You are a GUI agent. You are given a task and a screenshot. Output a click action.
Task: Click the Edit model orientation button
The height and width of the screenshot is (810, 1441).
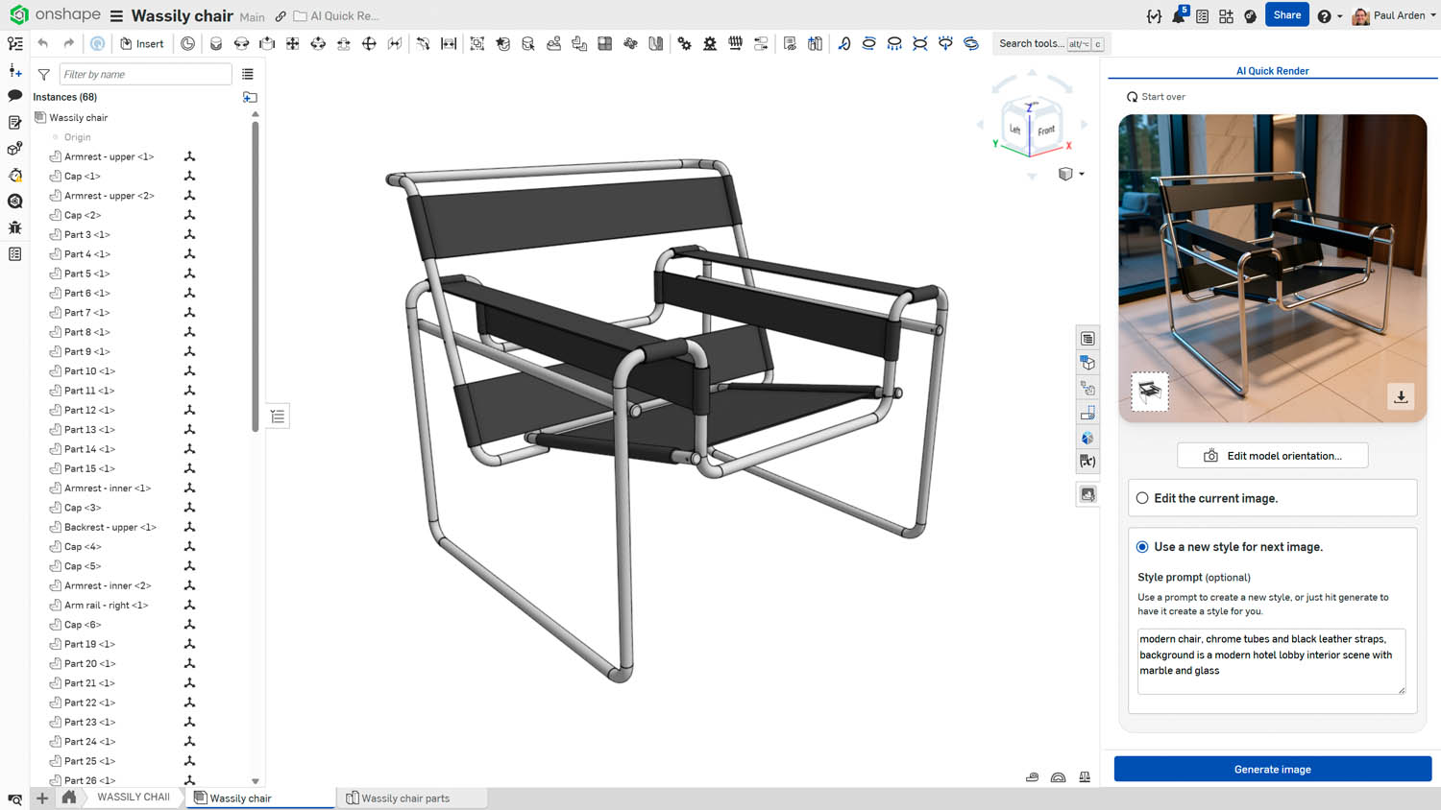pyautogui.click(x=1272, y=456)
